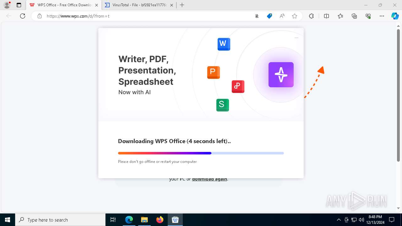The width and height of the screenshot is (402, 226).
Task: Open the WPS installer taskbar icon
Action: pyautogui.click(x=175, y=220)
